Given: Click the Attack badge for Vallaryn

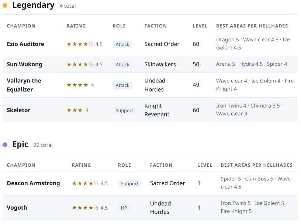Looking at the screenshot, I should (122, 85).
